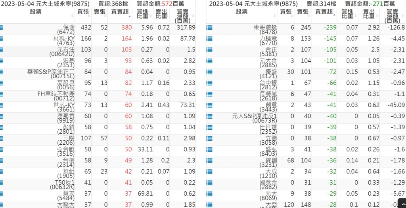Click list icon beside 緯創 (3231)
Screen dimensions: 406x208
(209, 161)
